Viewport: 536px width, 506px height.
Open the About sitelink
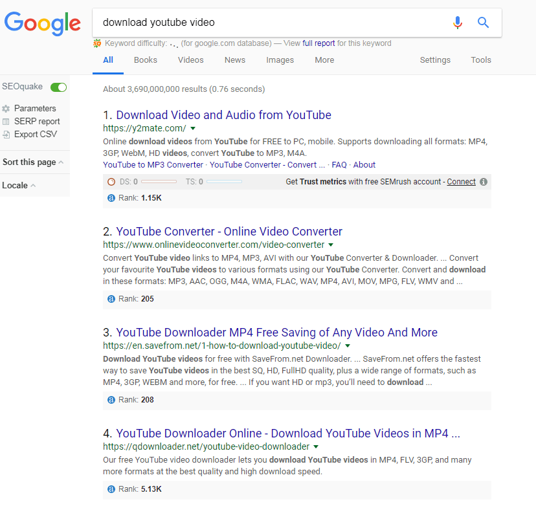pos(364,165)
